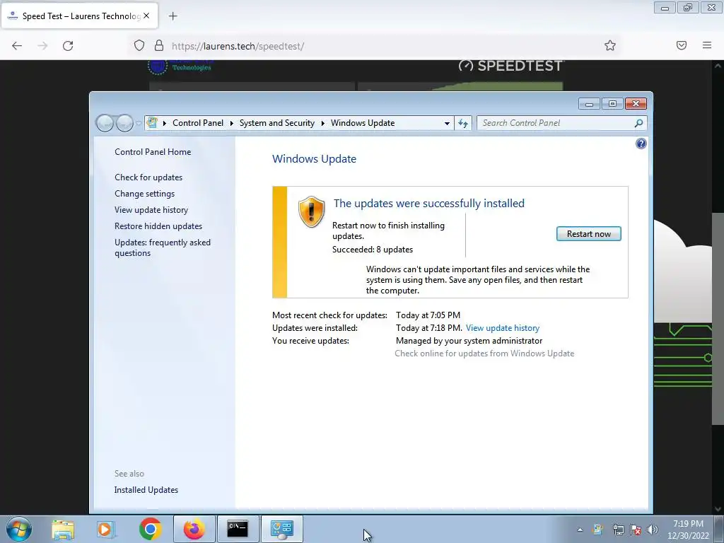Click Check for updates link
Image resolution: width=724 pixels, height=543 pixels.
pos(148,177)
